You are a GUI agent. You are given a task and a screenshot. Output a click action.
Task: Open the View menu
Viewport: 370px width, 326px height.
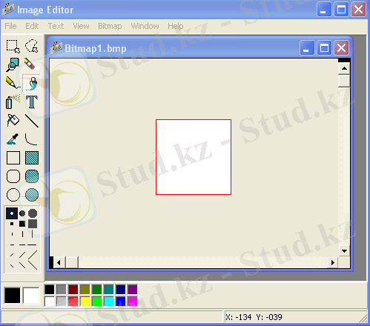tap(81, 26)
